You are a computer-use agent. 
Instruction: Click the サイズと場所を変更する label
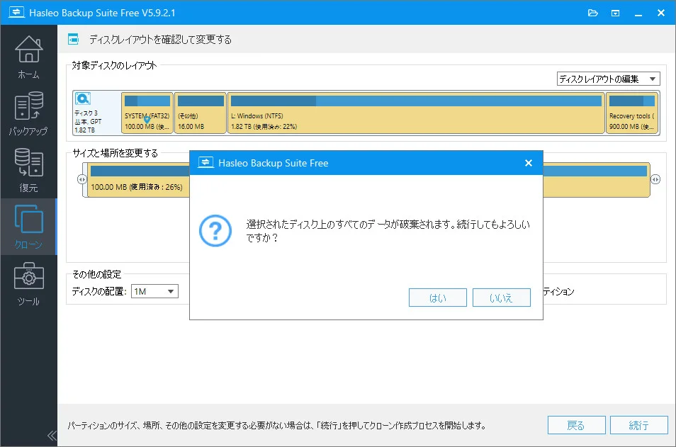point(115,153)
